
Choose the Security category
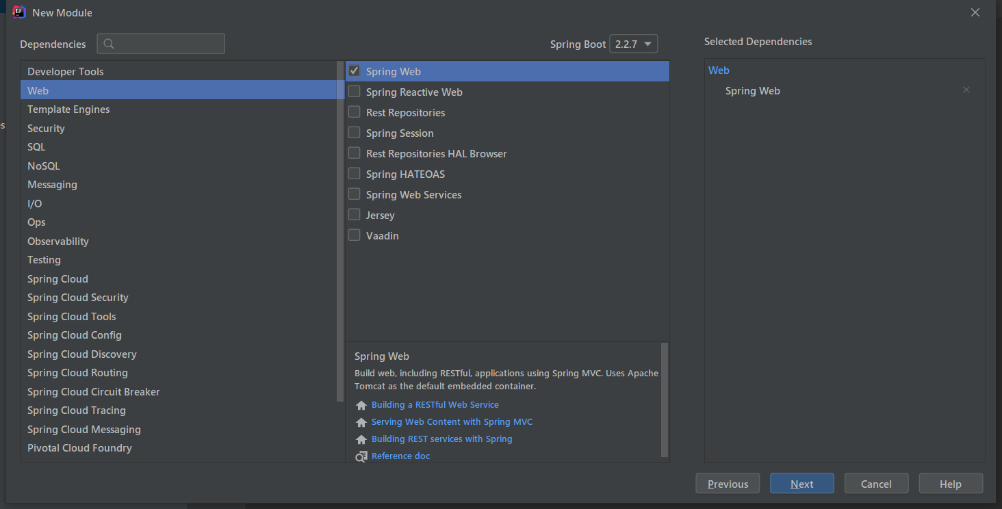[179, 128]
